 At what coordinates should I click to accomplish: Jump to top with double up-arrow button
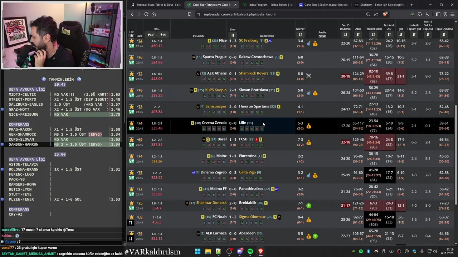131,222
